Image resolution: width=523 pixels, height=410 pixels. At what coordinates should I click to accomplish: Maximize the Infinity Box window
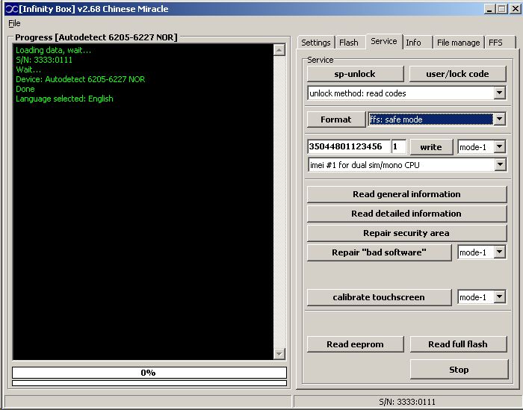coord(501,9)
